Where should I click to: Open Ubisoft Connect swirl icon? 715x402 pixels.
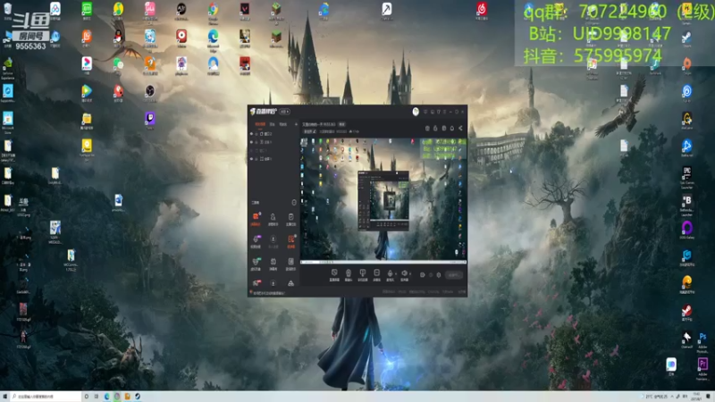point(687,91)
